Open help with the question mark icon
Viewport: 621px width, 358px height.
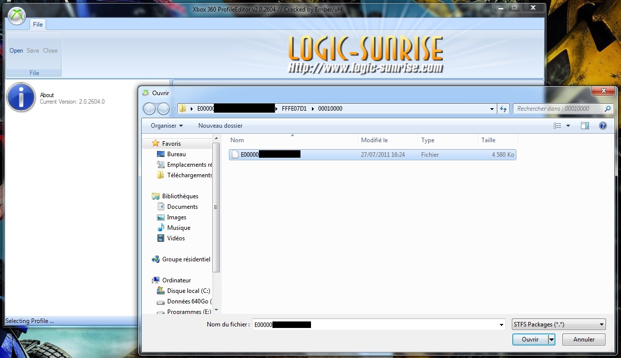point(603,126)
